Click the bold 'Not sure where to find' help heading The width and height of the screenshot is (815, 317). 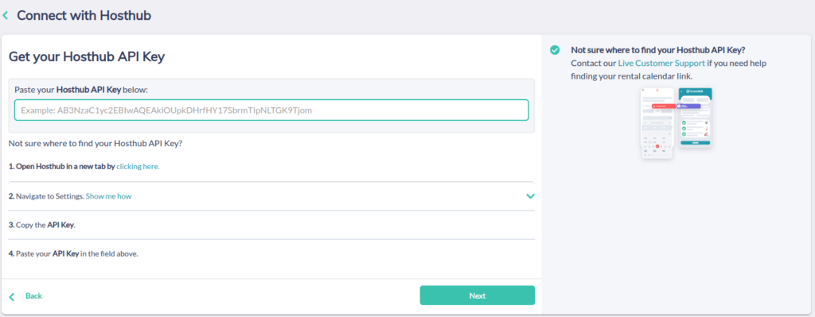coord(658,50)
